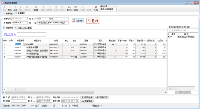Select barcode cell 3052390066
The height and width of the screenshot is (109, 200).
coord(56,54)
